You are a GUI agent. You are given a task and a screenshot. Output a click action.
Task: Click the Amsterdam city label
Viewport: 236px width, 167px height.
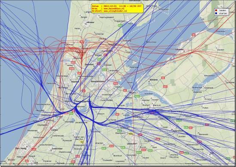pos(98,81)
